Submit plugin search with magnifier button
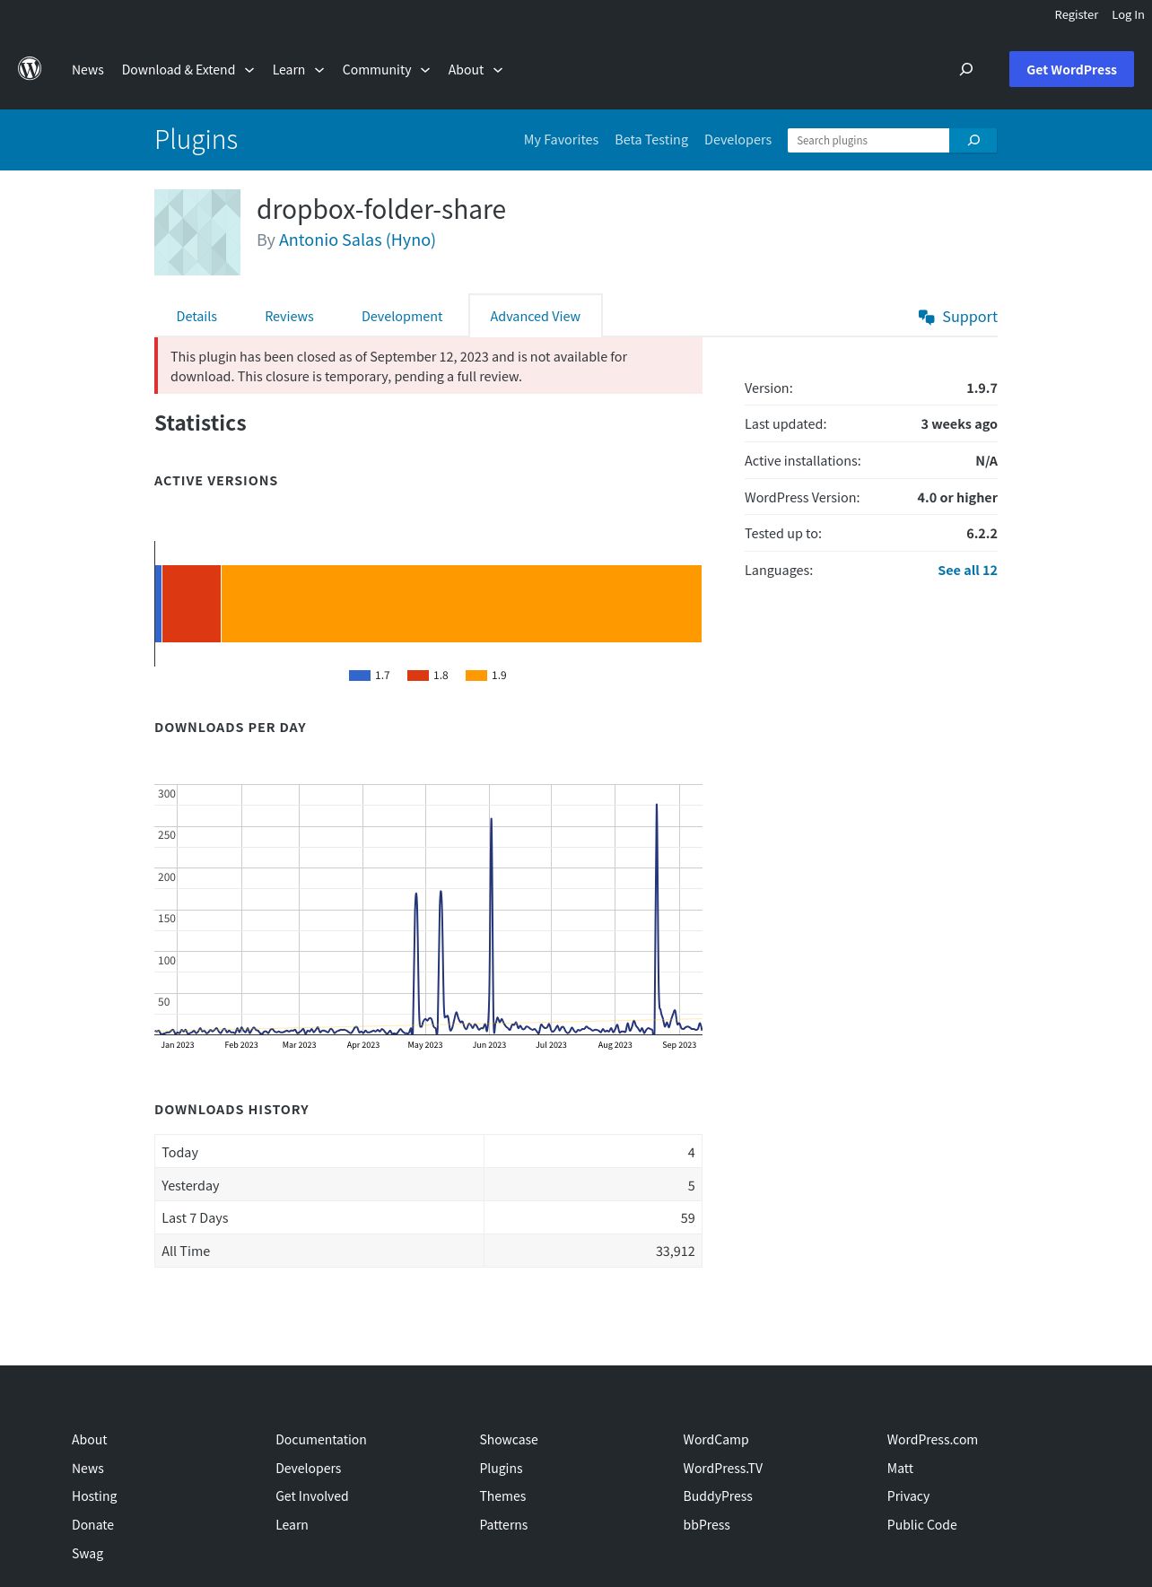 click(973, 140)
